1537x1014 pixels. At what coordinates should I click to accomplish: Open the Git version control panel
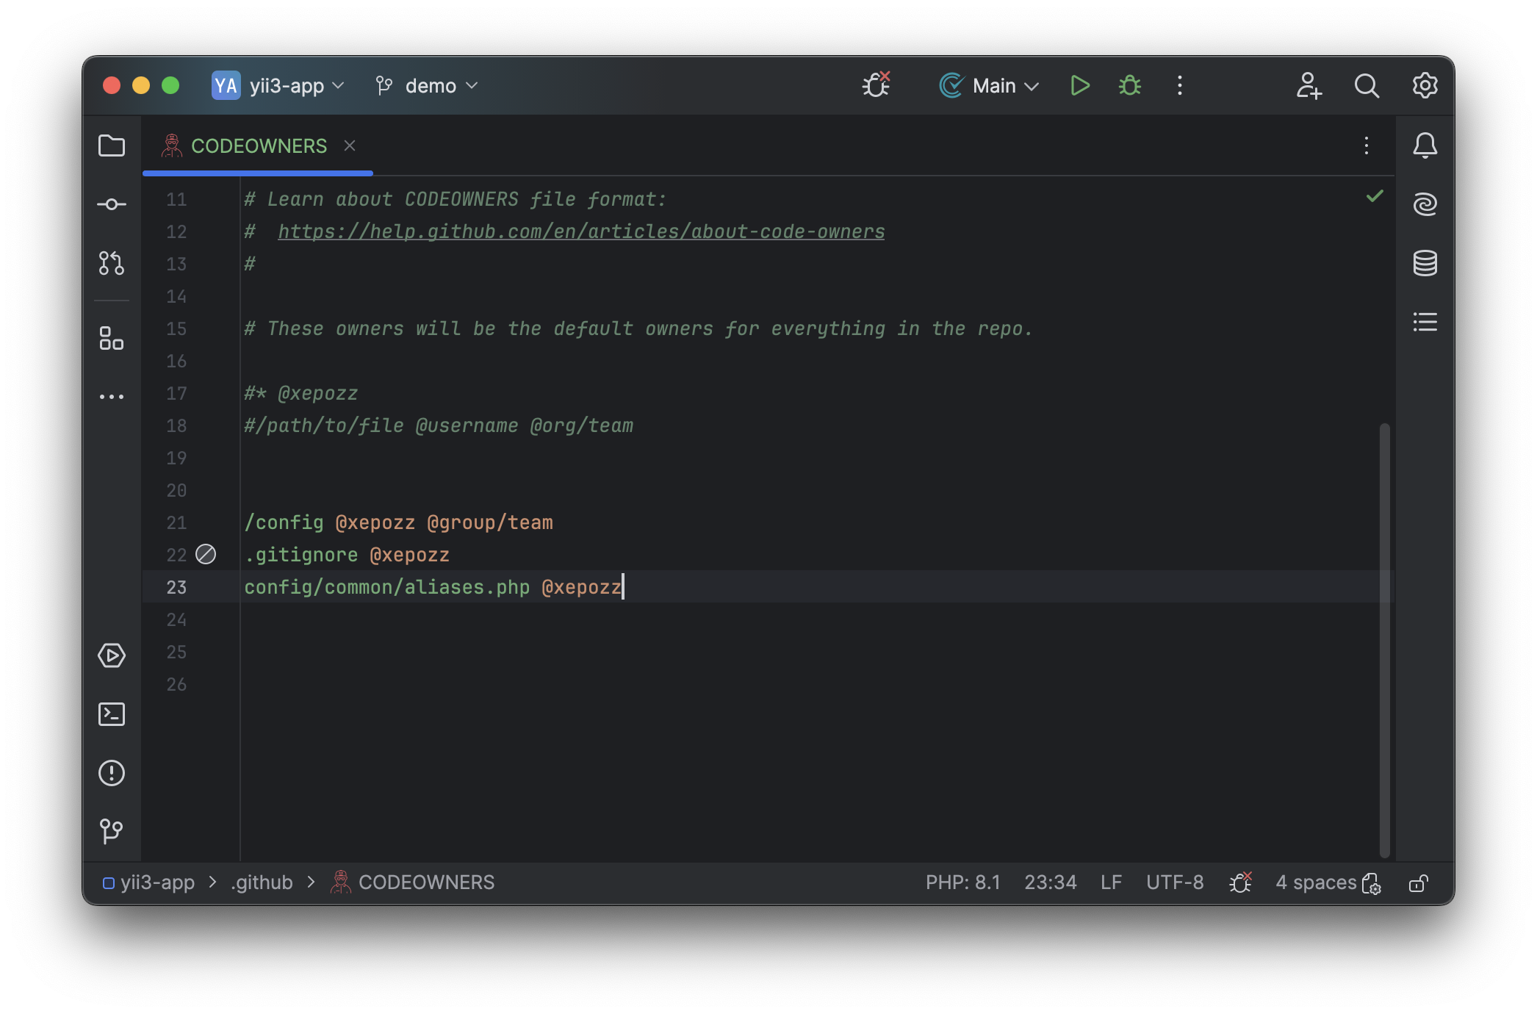coord(112,831)
